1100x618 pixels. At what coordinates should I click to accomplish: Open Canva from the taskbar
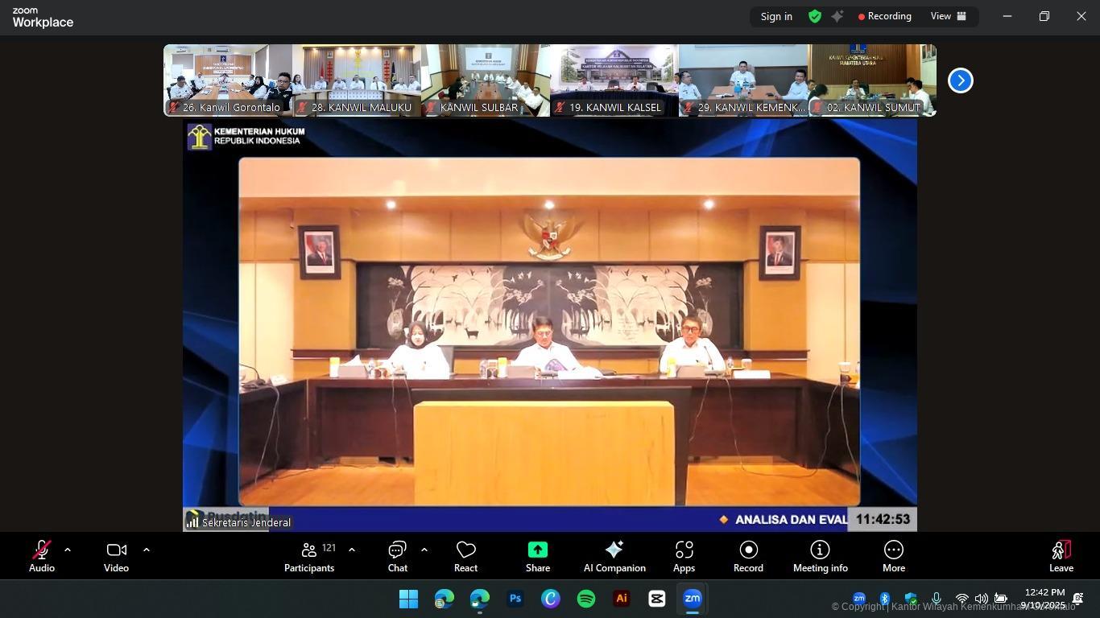(x=551, y=599)
